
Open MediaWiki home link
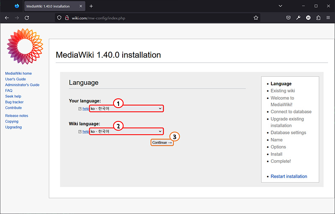(x=18, y=73)
